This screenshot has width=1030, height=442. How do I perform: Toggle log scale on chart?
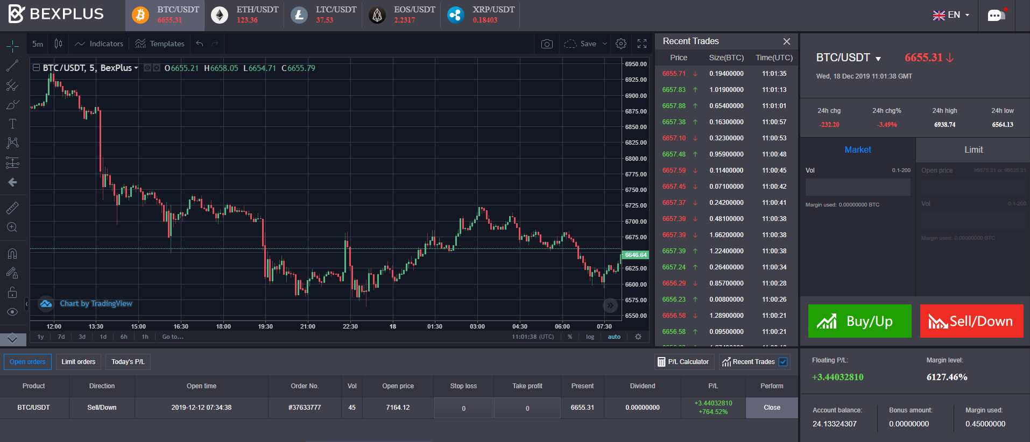[x=590, y=337]
